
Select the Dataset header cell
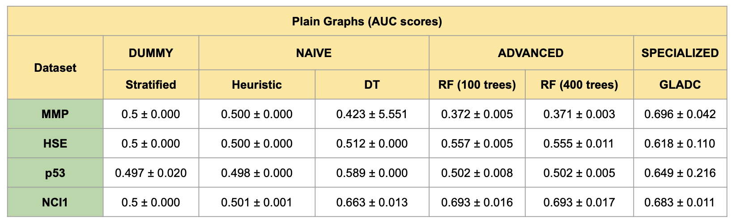coord(55,68)
